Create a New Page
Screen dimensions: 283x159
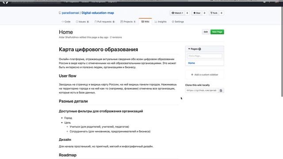coord(217,32)
